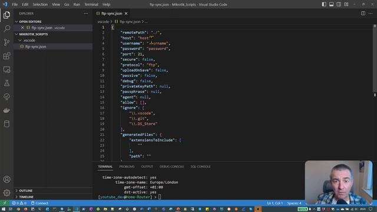The image size is (377, 212).
Task: Toggle the primary side bar layout icon
Action: coord(324,4)
